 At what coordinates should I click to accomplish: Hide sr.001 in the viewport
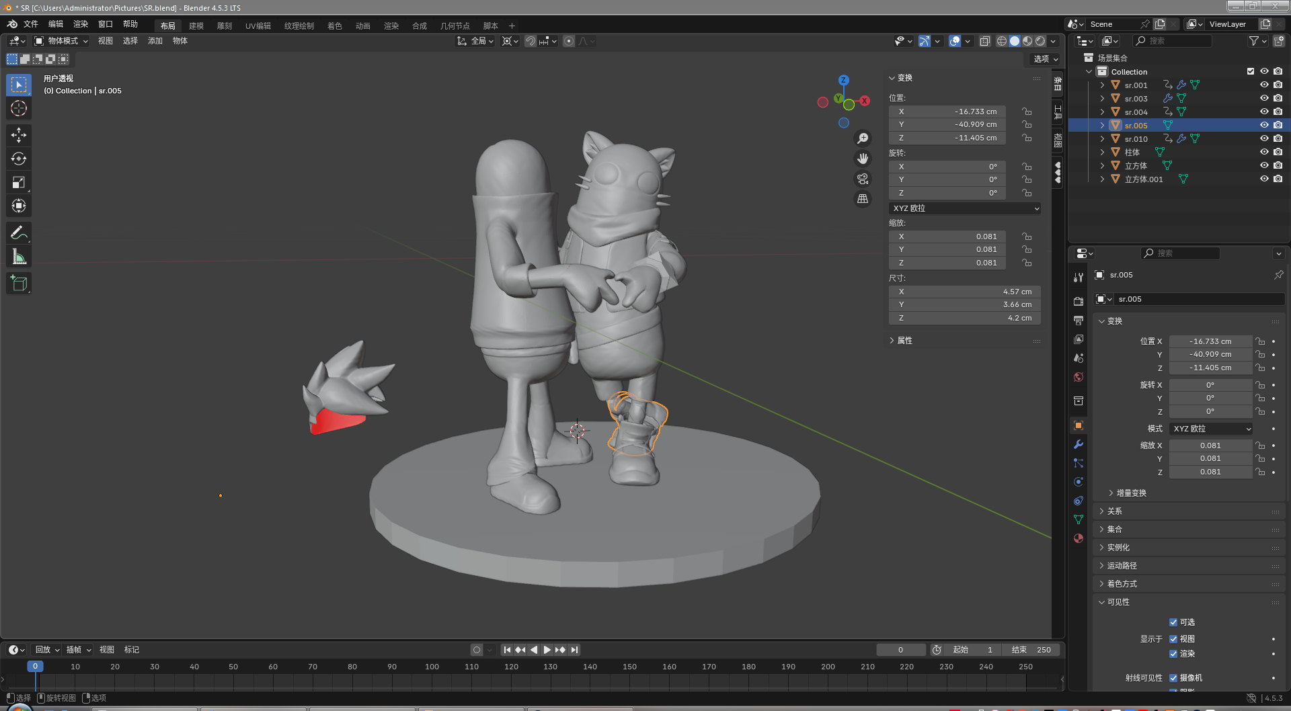1264,85
